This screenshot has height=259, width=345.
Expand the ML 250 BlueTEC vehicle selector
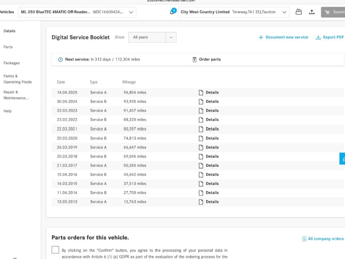point(77,12)
